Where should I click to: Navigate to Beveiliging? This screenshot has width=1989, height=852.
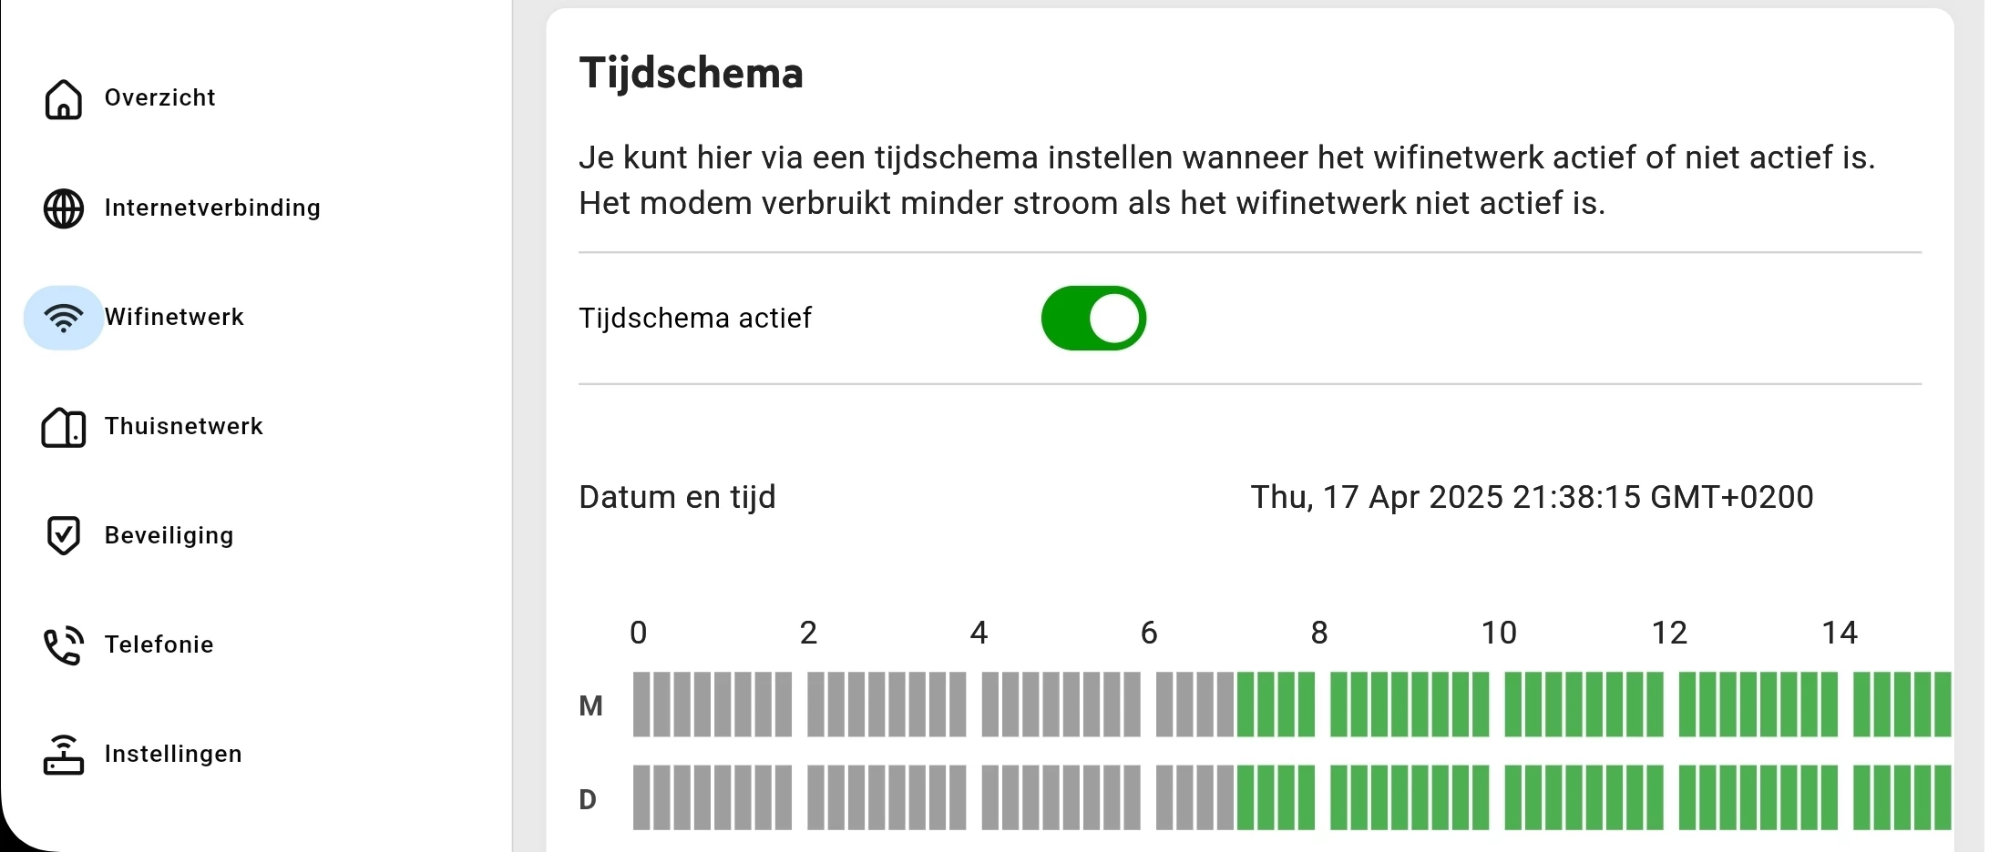coord(169,535)
